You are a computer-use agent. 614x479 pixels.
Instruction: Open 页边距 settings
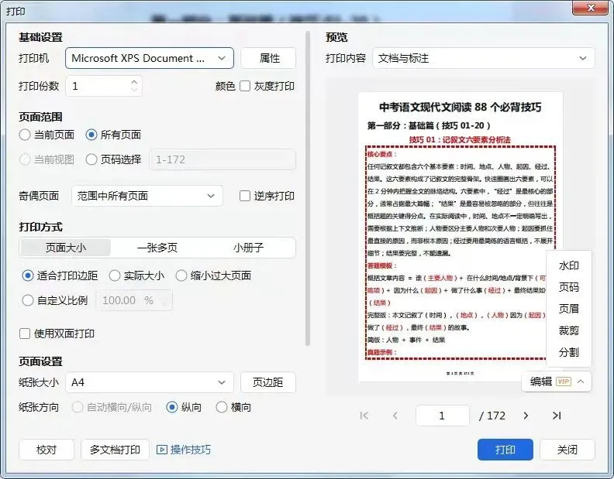(x=268, y=382)
